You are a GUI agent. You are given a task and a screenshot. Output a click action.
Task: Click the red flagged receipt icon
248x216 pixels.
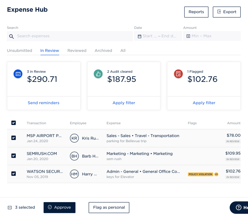(178, 74)
